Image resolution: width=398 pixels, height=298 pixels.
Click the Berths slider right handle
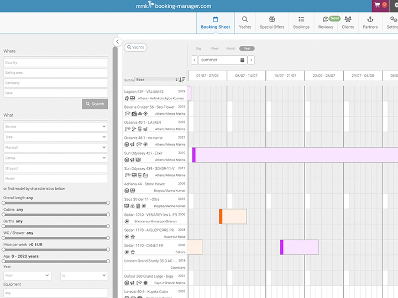coord(108,226)
